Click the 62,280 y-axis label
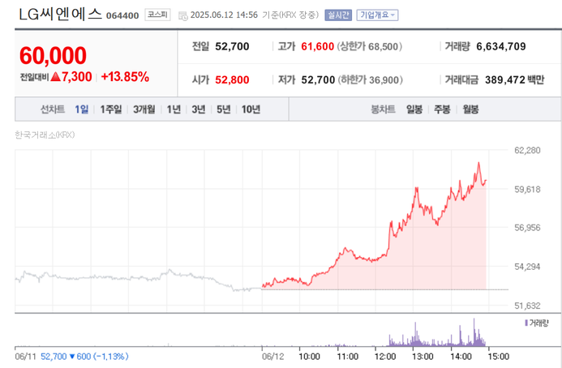The width and height of the screenshot is (562, 368). click(527, 150)
